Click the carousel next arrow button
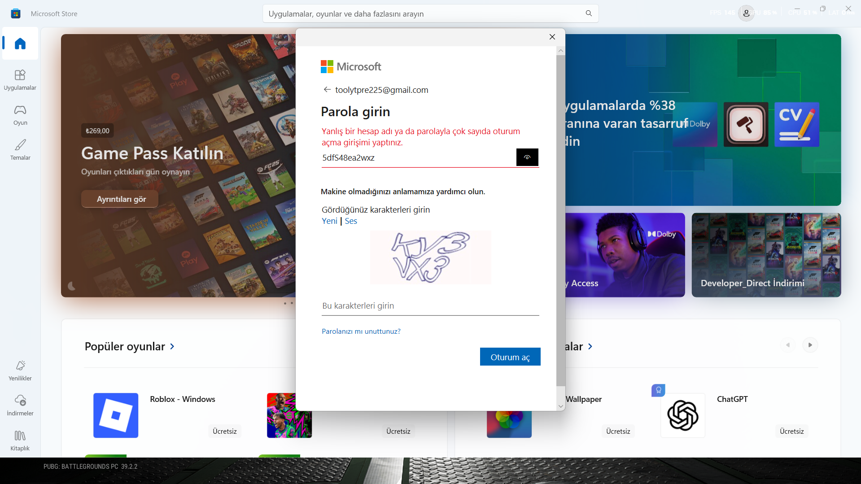 click(x=810, y=345)
